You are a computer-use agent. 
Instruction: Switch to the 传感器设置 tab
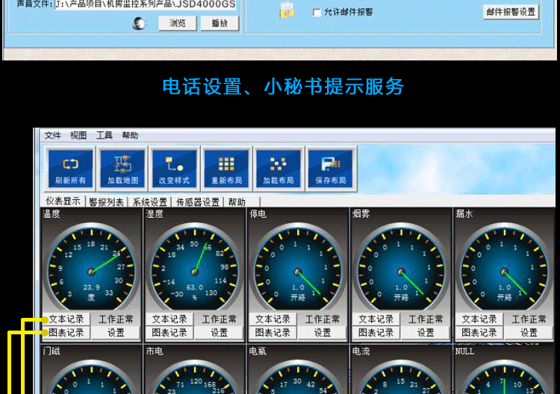tap(198, 202)
